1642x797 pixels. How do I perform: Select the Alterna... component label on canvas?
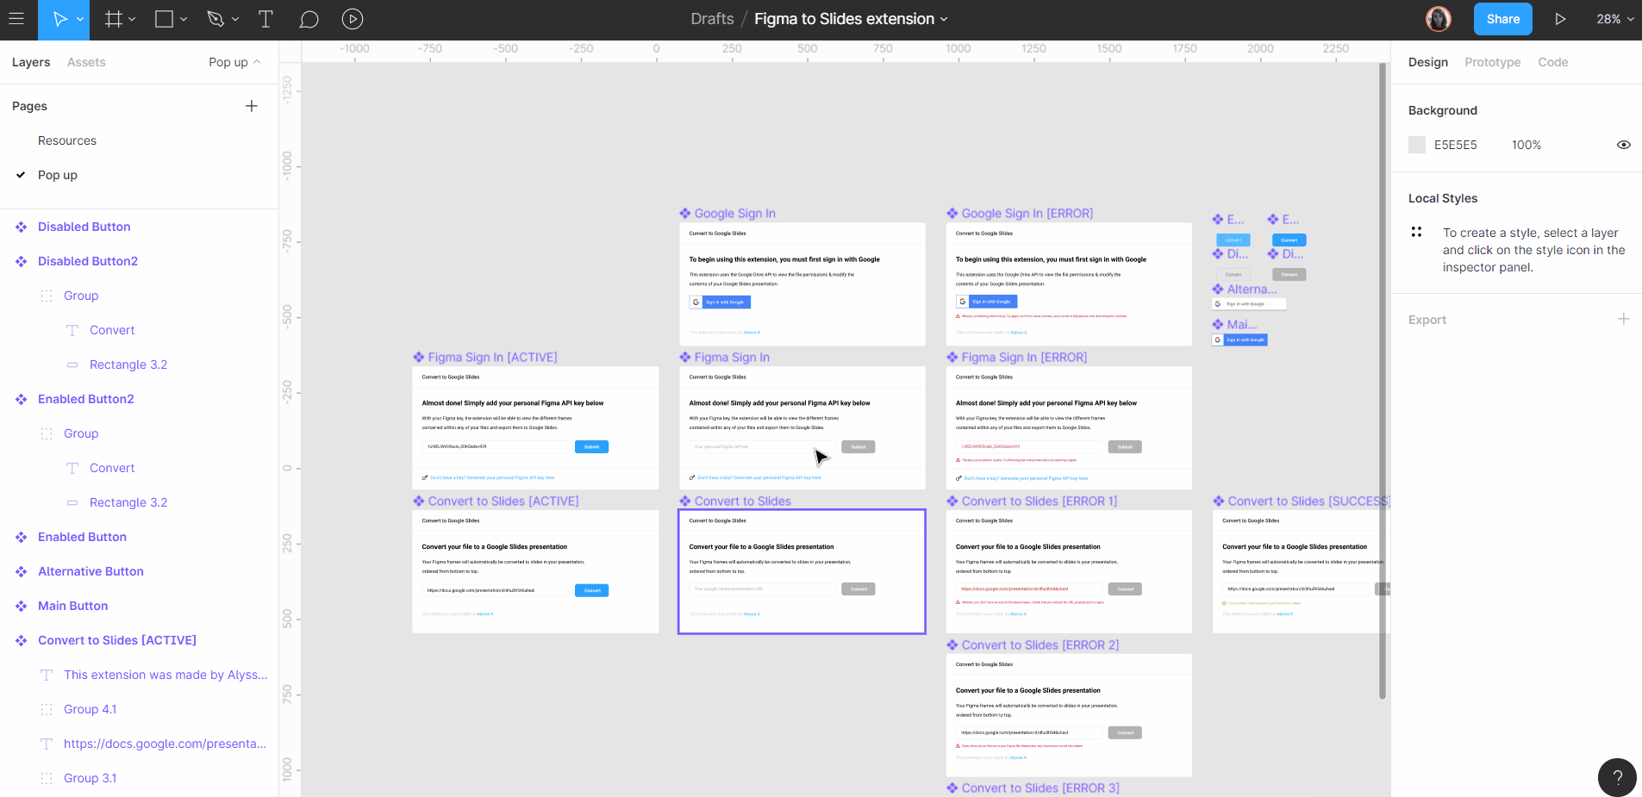[x=1252, y=290]
